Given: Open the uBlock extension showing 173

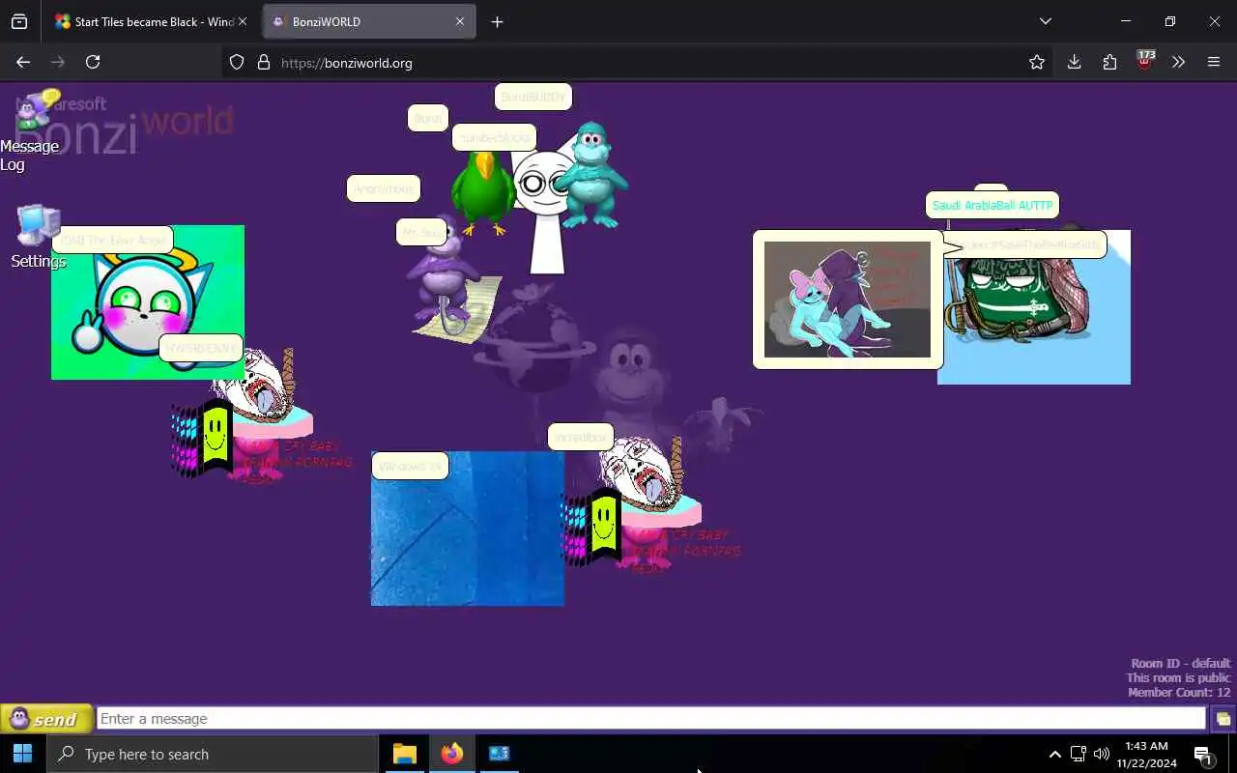Looking at the screenshot, I should click(1144, 61).
